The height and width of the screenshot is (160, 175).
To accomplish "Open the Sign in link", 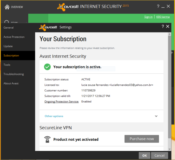I will point(148,17).
